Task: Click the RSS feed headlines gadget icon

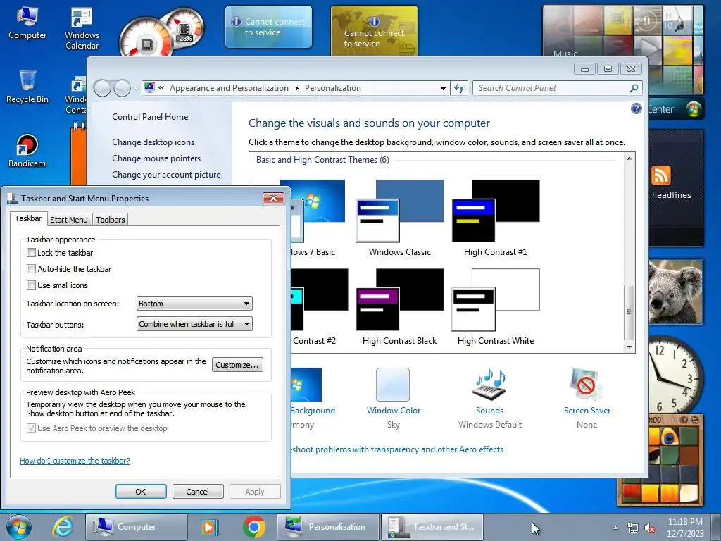Action: click(x=660, y=175)
